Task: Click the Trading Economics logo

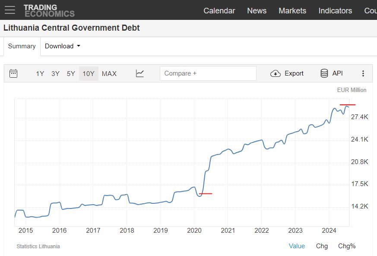Action: click(49, 10)
